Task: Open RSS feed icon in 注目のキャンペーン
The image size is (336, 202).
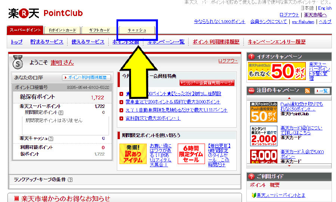Action: coord(307,91)
